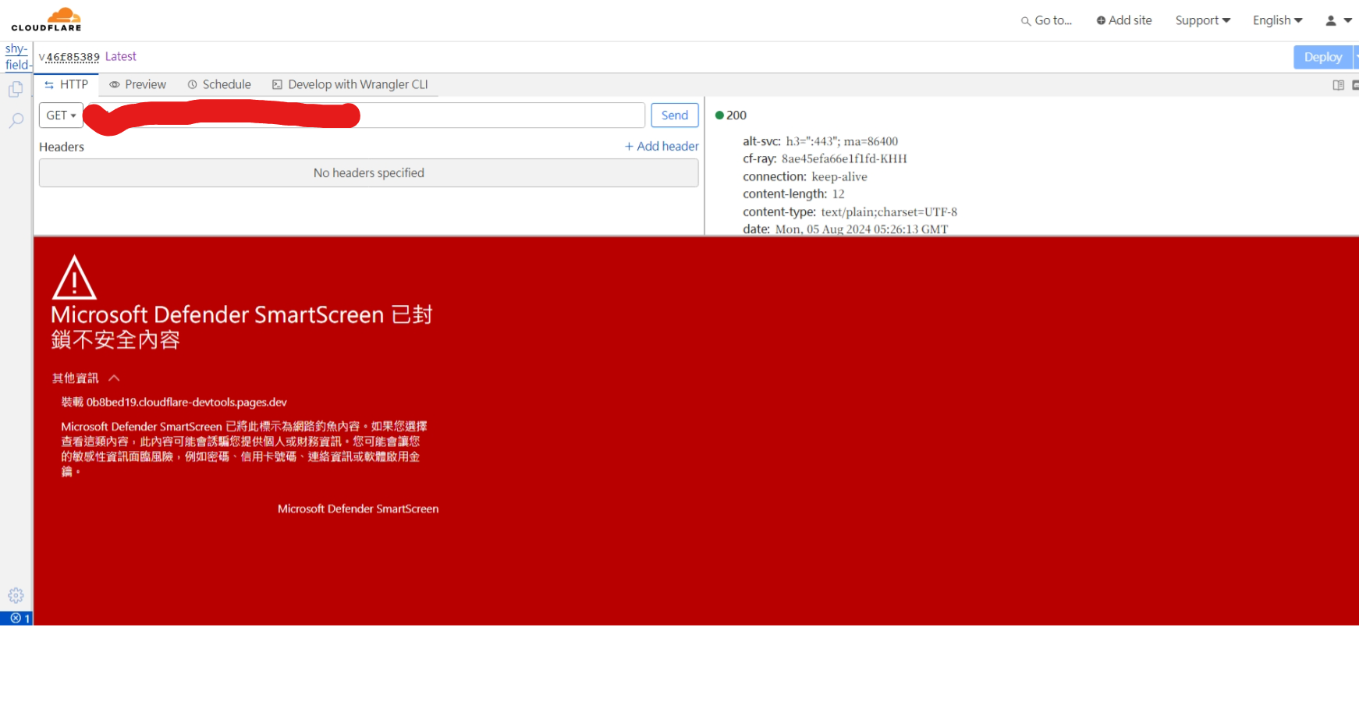Open Develop with Wrangler CLI tab

point(350,84)
